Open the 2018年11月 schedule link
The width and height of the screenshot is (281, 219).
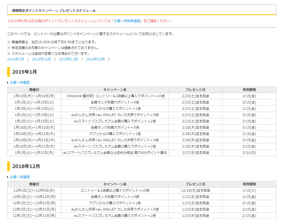click(68, 59)
